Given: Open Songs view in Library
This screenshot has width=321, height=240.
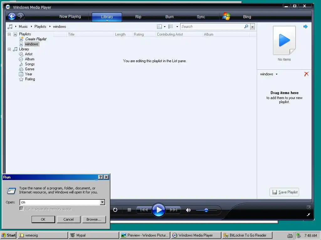Looking at the screenshot, I should pos(30,64).
